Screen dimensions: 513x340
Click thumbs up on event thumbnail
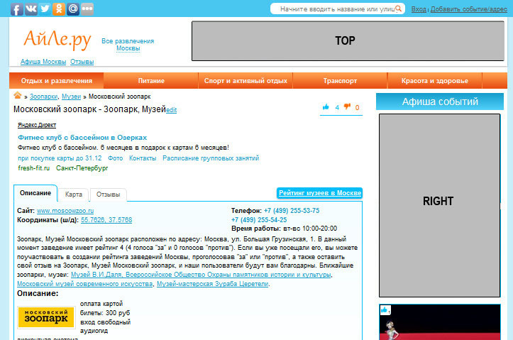tap(385, 310)
